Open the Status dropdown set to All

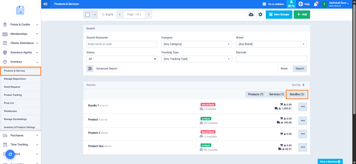122,59
